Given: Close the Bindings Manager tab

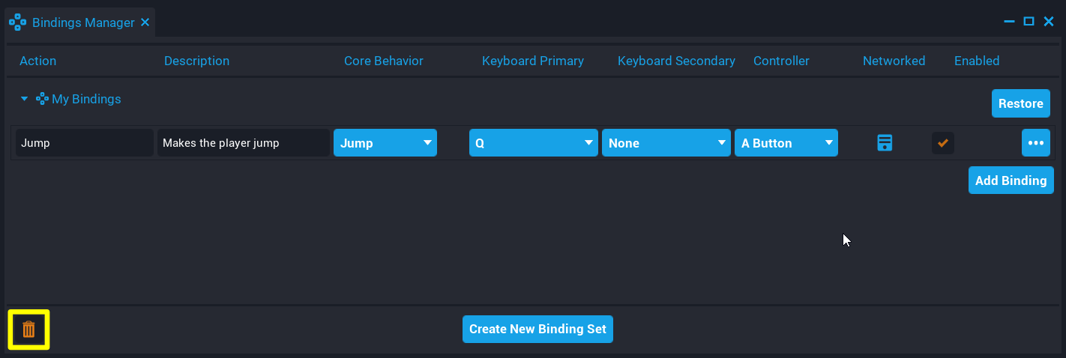Looking at the screenshot, I should click(x=145, y=22).
